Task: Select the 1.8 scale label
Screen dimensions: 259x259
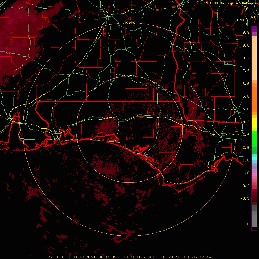Action: [x=246, y=160]
